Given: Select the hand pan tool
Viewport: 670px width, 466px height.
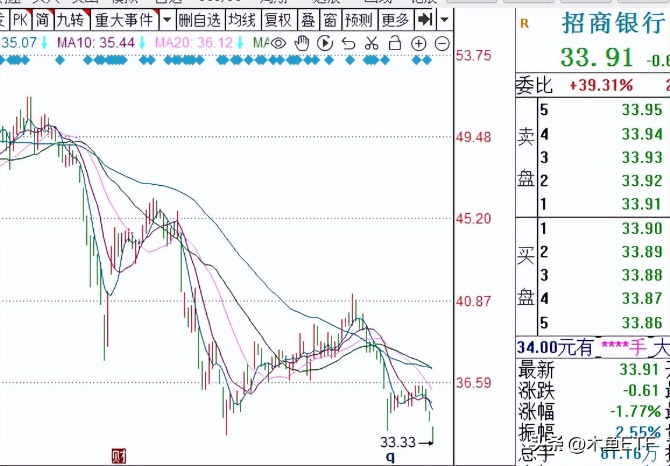Looking at the screenshot, I should click(301, 43).
